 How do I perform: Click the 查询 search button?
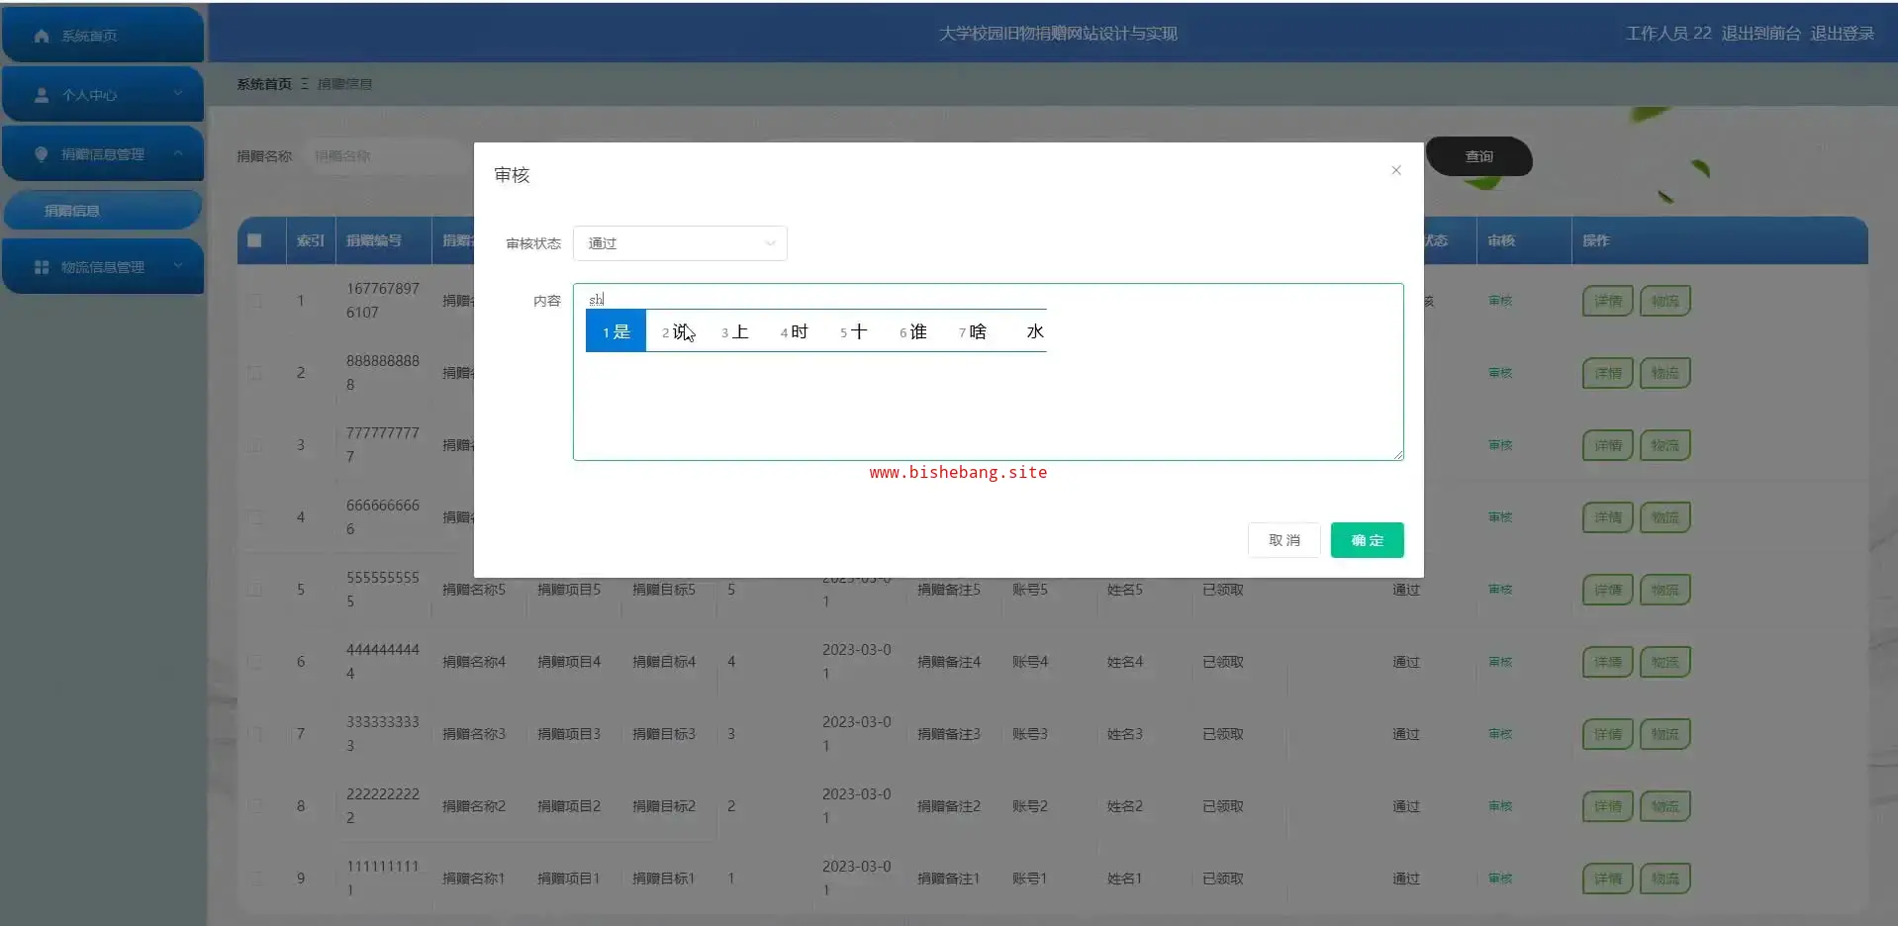(x=1478, y=156)
